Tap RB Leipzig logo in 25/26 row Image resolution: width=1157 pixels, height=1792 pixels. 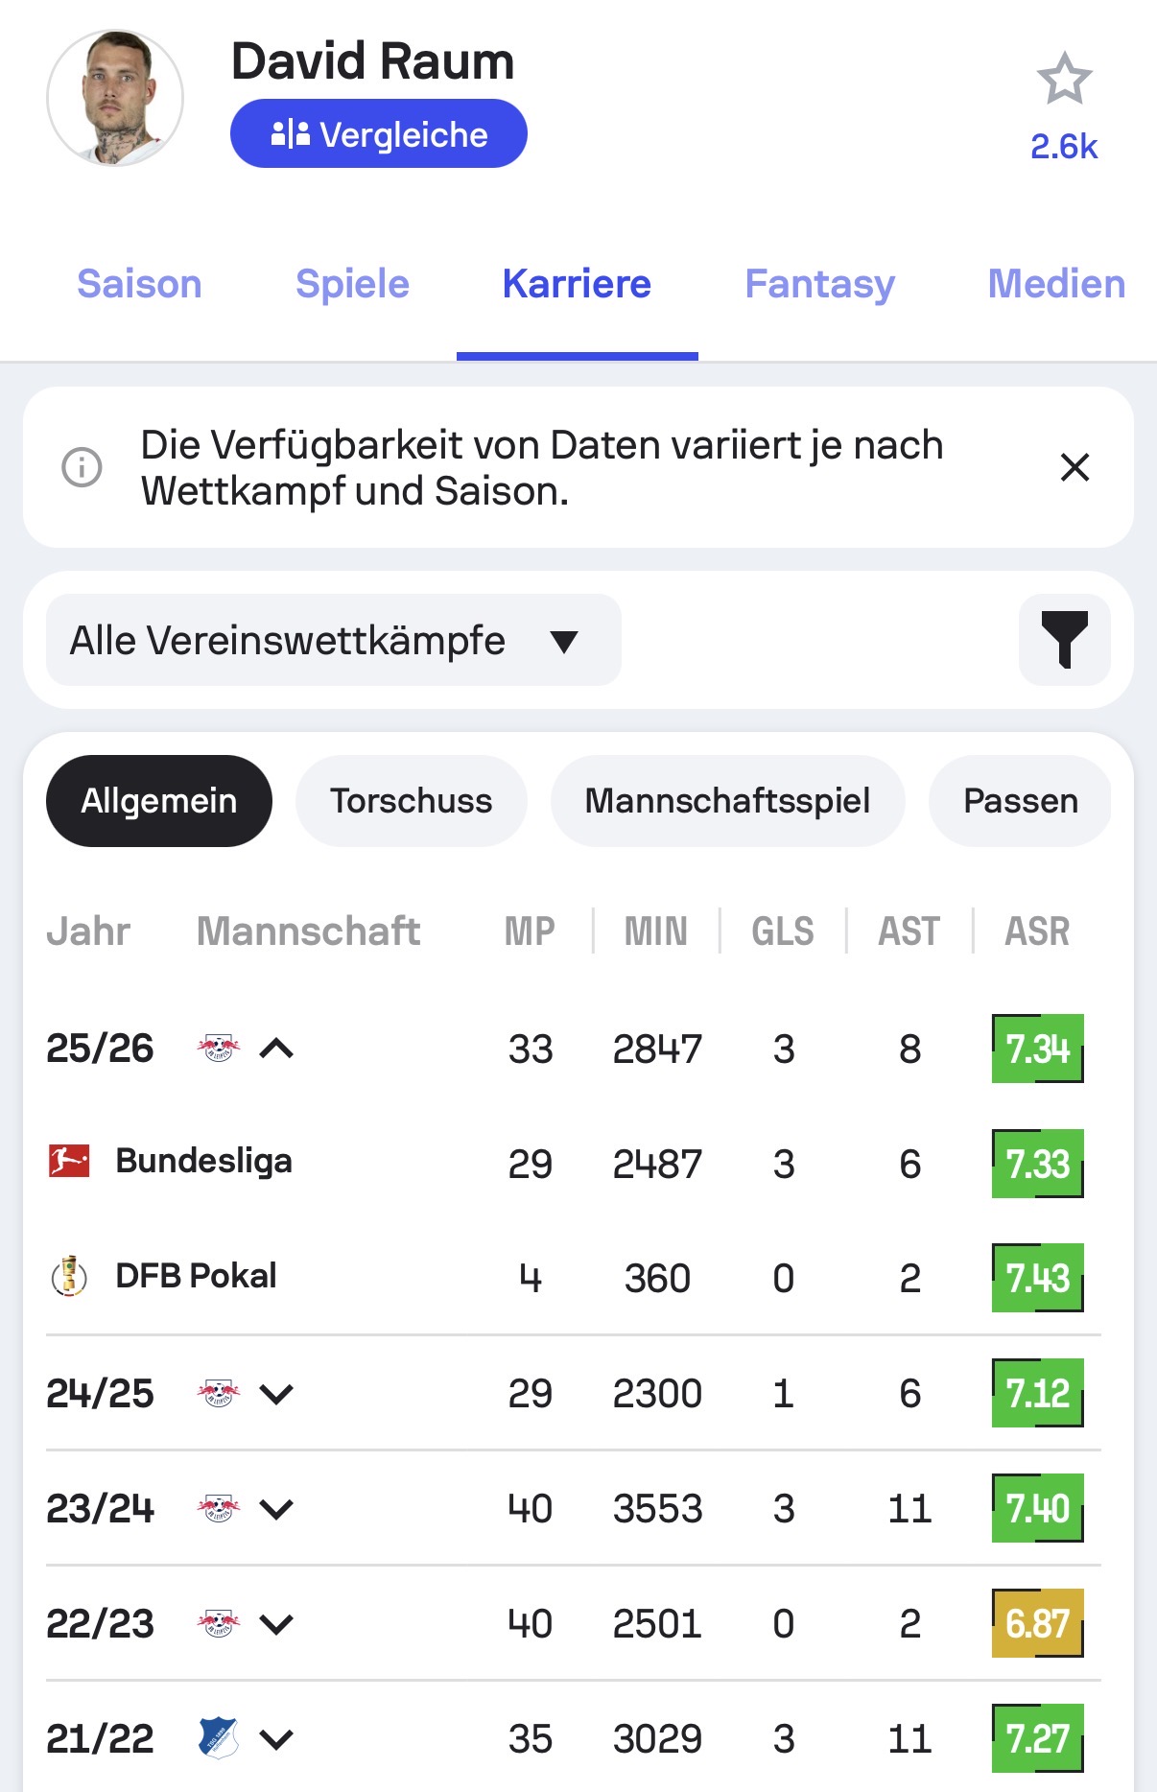(x=219, y=1048)
